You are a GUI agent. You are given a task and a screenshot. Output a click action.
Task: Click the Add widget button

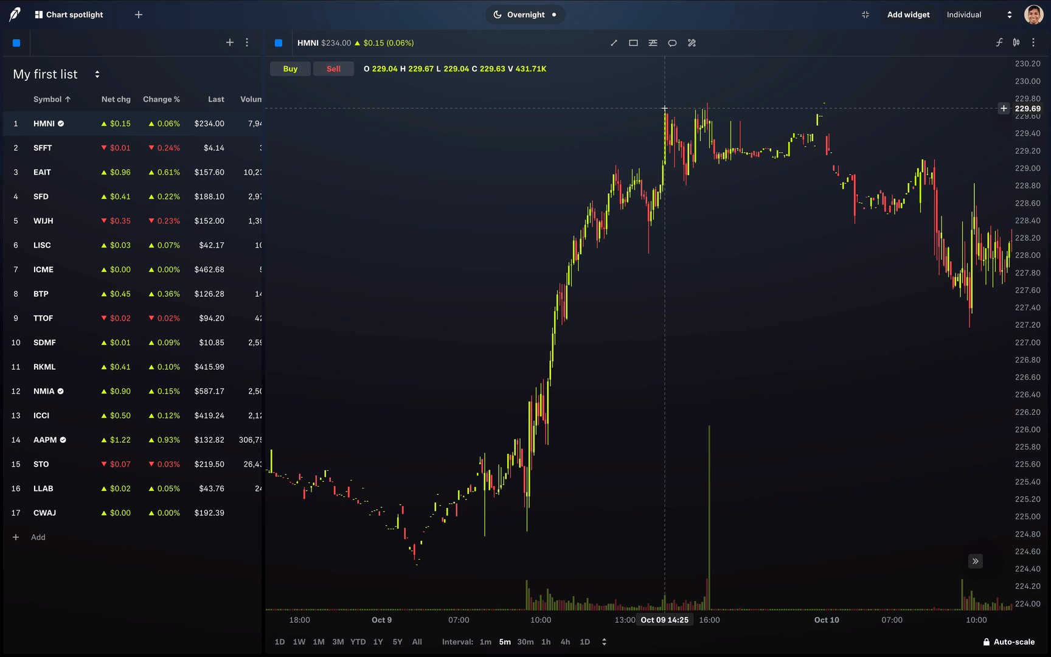908,15
